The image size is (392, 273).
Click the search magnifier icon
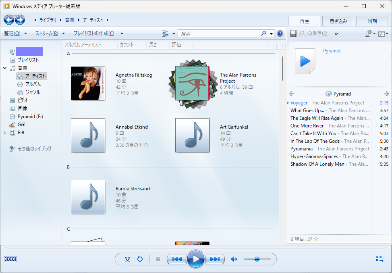263,33
